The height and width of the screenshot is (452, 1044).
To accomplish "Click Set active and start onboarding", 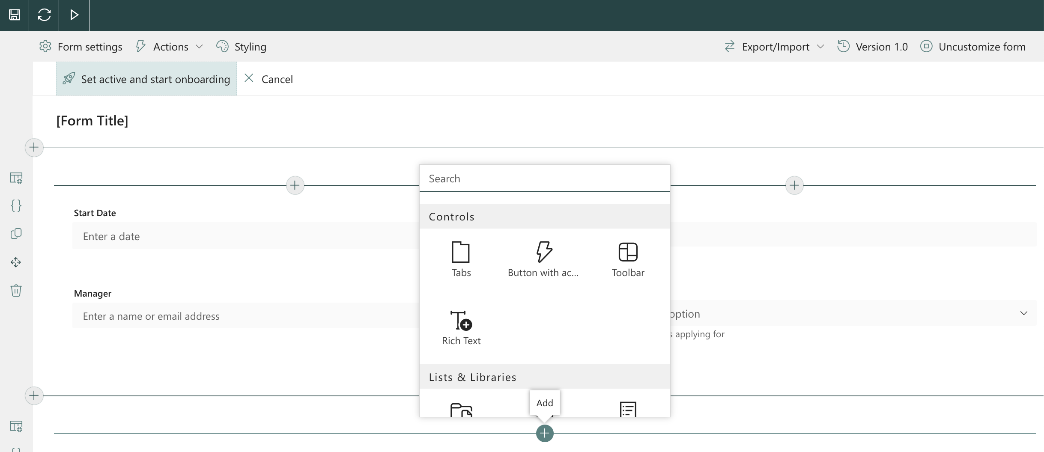I will (146, 79).
